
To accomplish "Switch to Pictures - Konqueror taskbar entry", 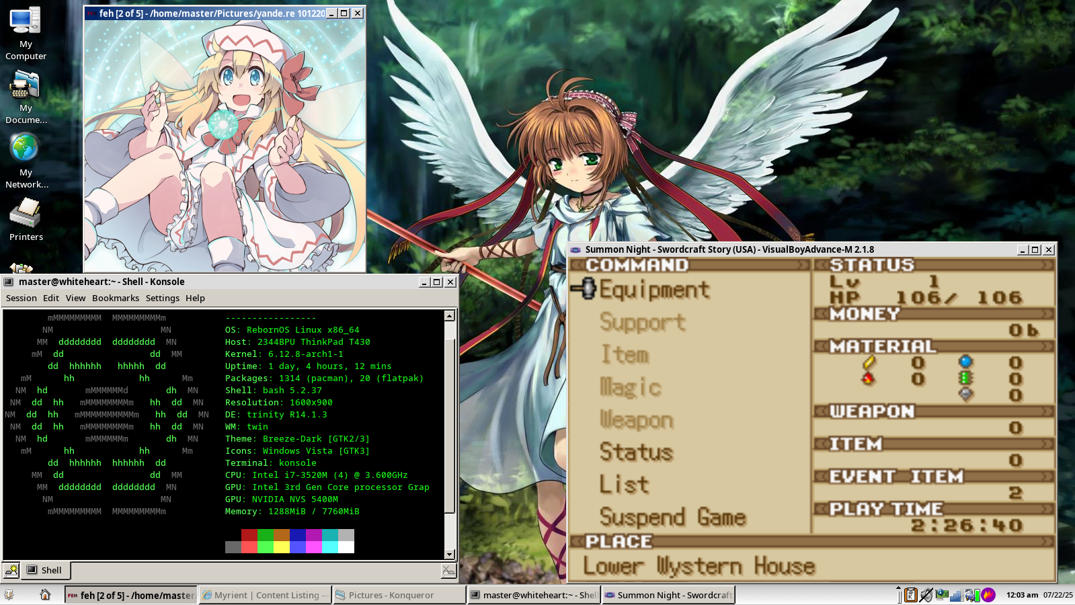I will (399, 595).
